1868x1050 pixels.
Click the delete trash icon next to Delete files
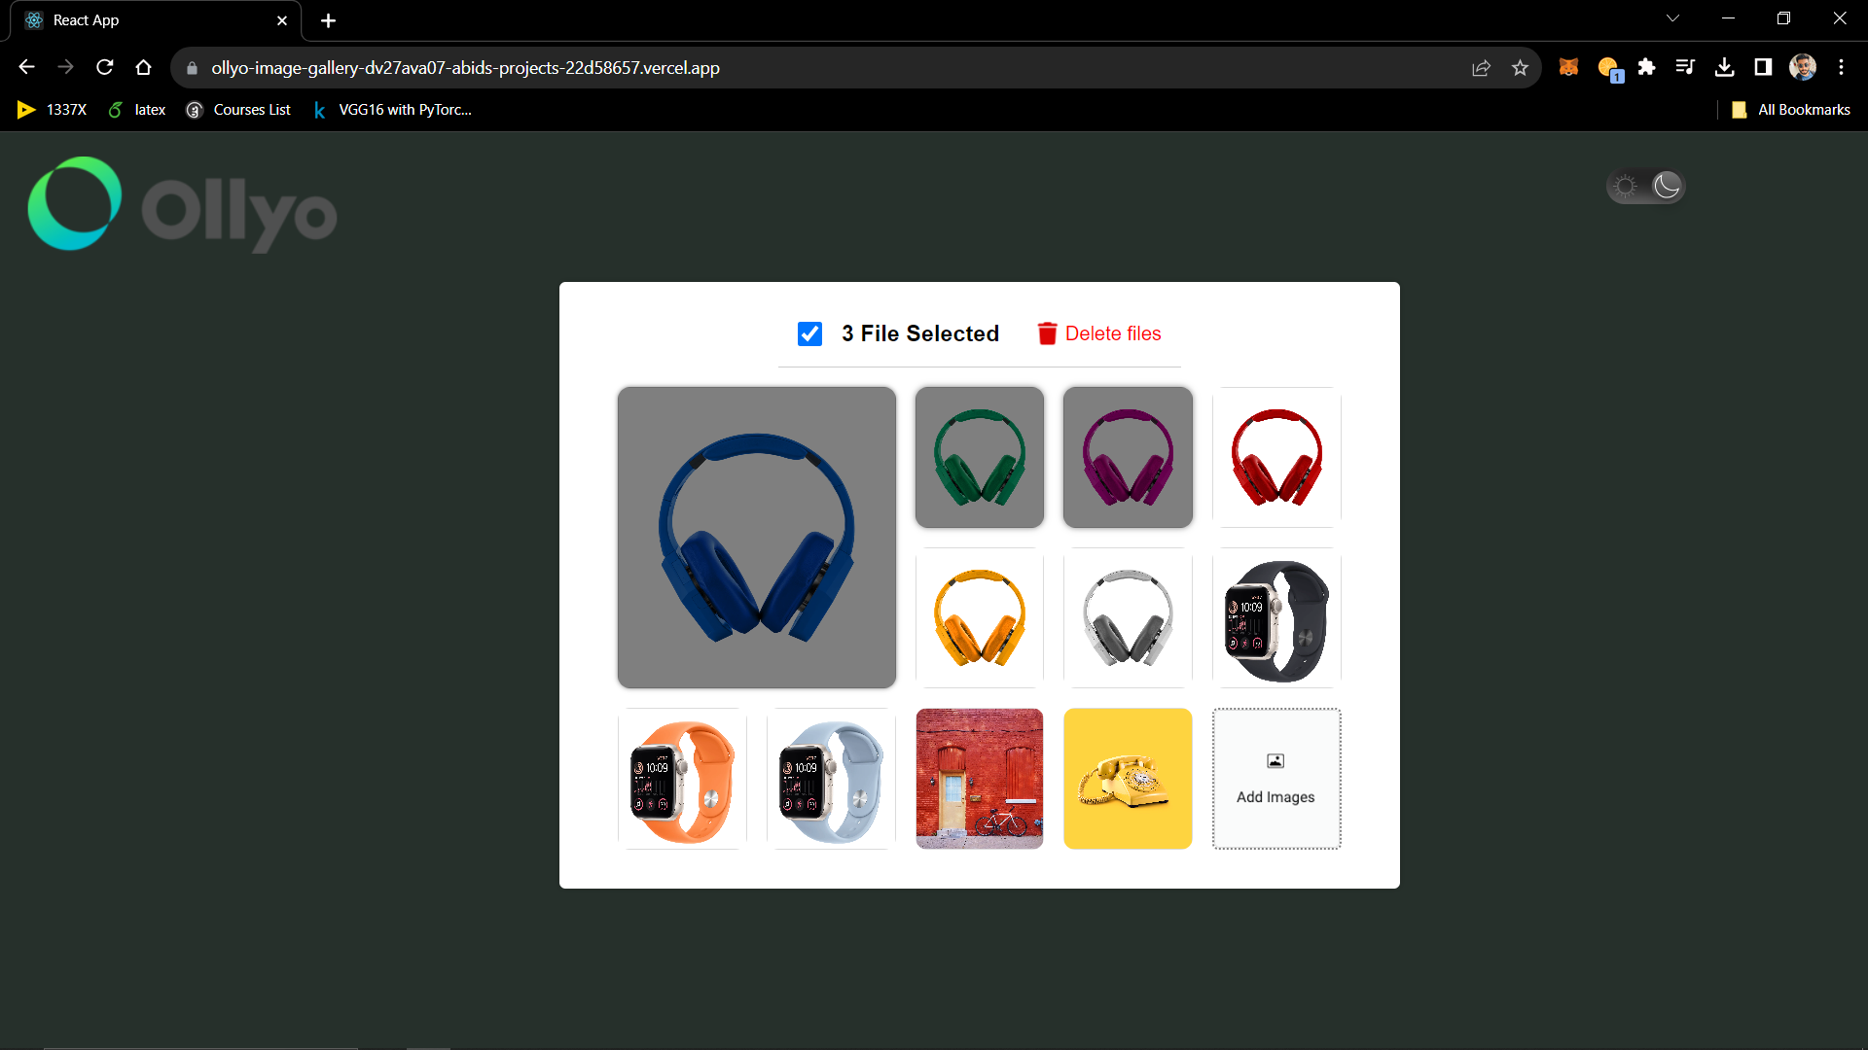pos(1048,333)
